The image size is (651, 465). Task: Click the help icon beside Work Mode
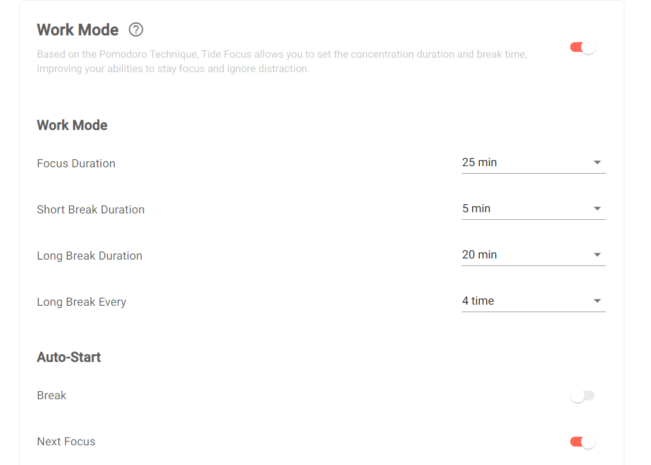(136, 29)
